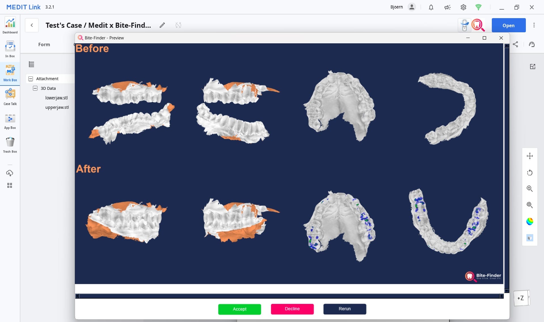
Task: Click the sync arrows icon beside case title
Action: pos(178,25)
